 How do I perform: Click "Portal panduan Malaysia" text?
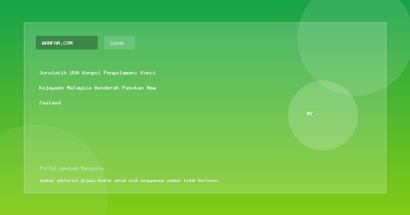coord(72,168)
